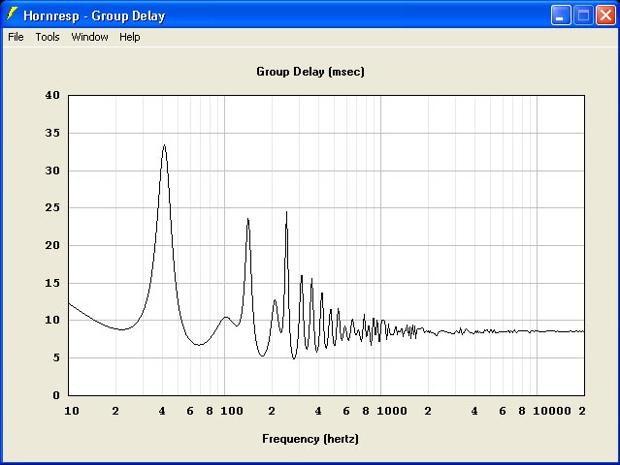620x465 pixels.
Task: Click the 25 value on the vertical axis
Action: [52, 207]
